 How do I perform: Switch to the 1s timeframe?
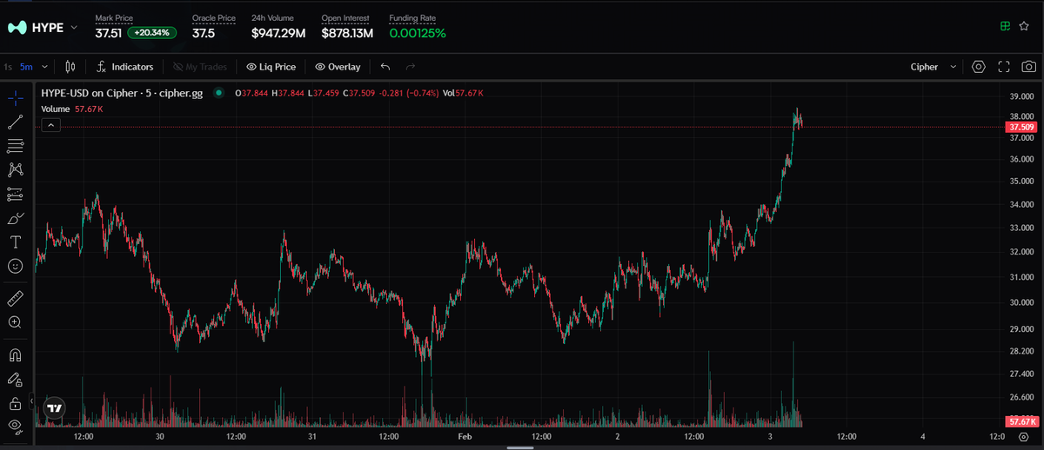pyautogui.click(x=8, y=67)
